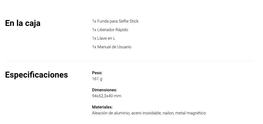The height and width of the screenshot is (124, 263).
Task: Select the "acero inoxidable" material text
Action: (146, 113)
